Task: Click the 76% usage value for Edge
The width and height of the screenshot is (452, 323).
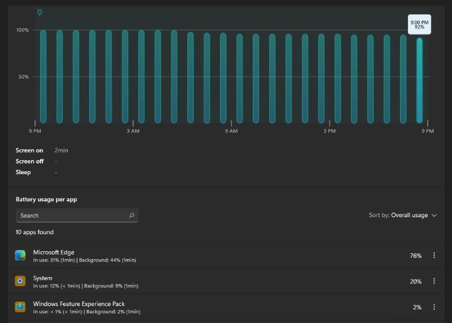Action: point(415,256)
